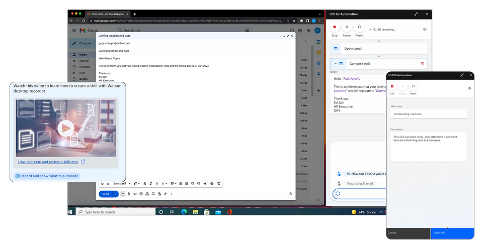Discard the draft with the trash icon
The image size is (493, 249).
tap(291, 194)
